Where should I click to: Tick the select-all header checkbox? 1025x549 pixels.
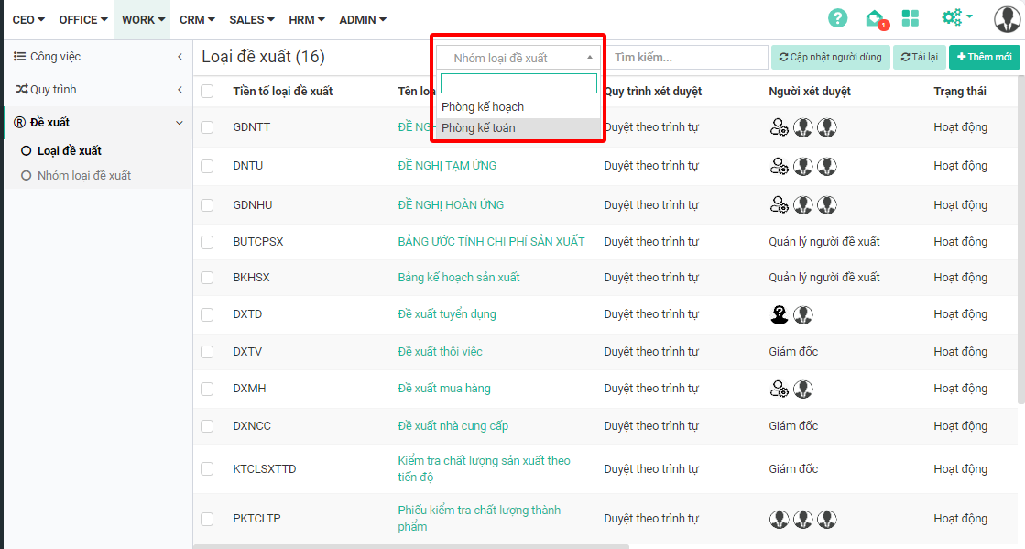point(207,91)
